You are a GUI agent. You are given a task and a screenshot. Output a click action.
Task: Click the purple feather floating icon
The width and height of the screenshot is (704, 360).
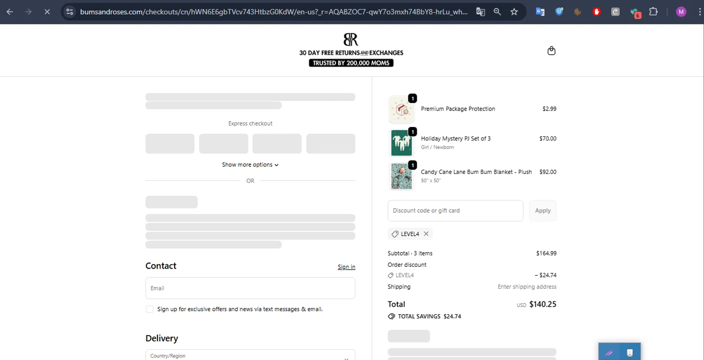click(x=609, y=352)
